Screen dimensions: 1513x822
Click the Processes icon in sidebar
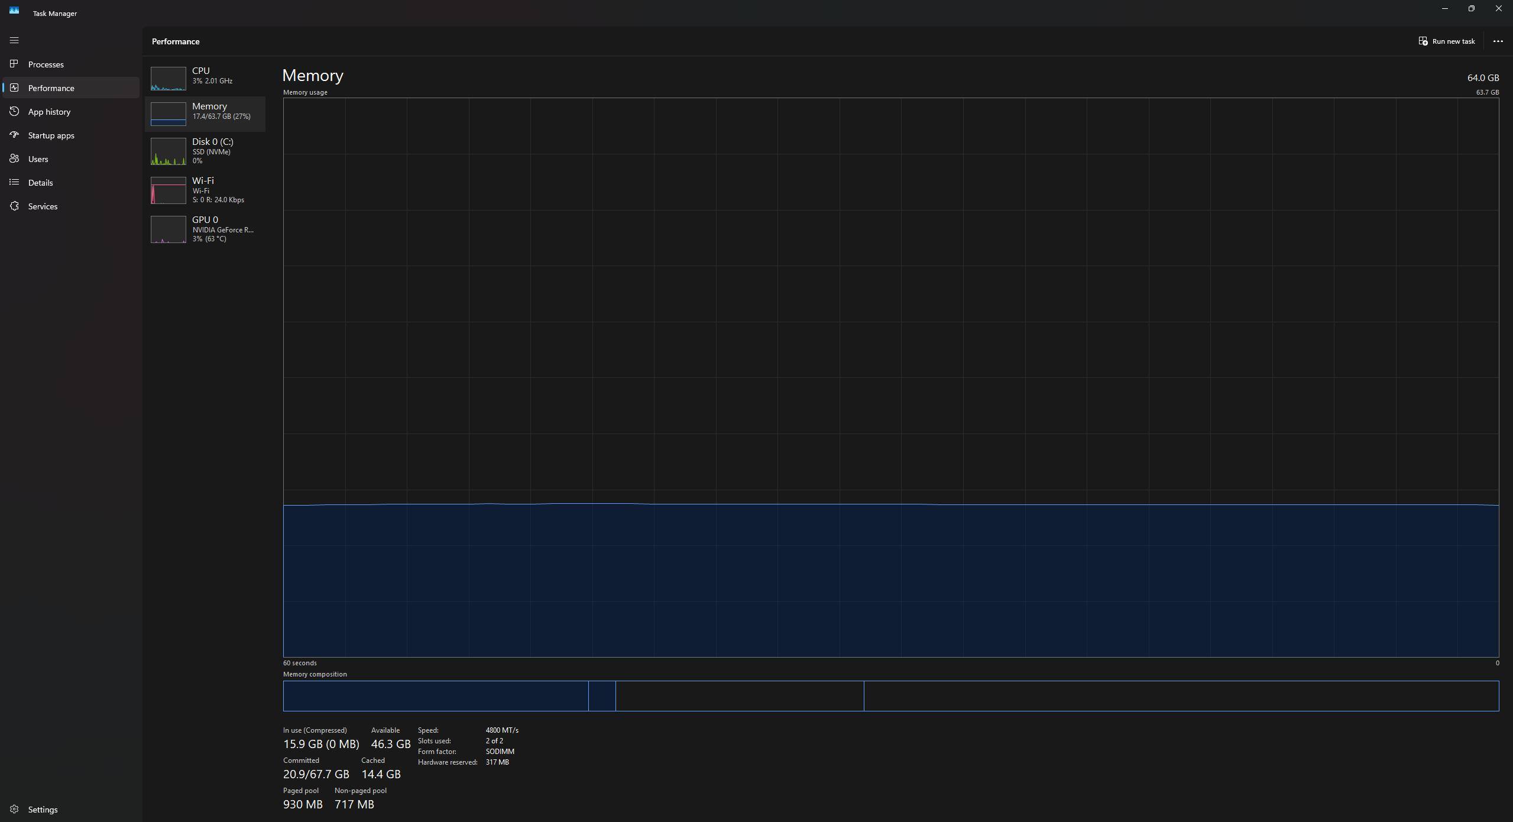click(x=14, y=64)
